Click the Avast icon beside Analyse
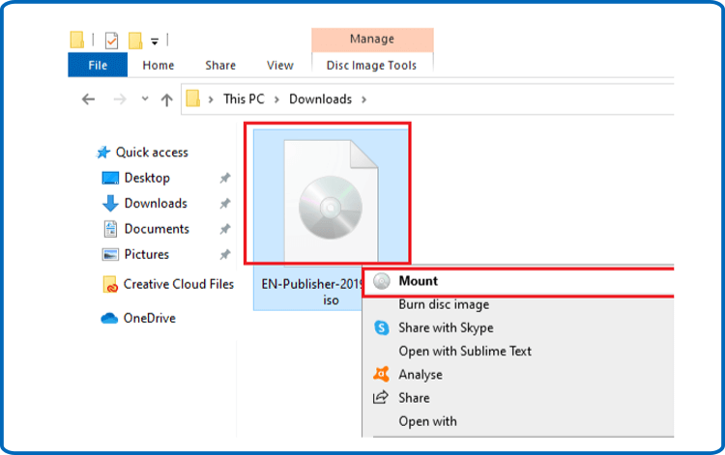 (382, 374)
